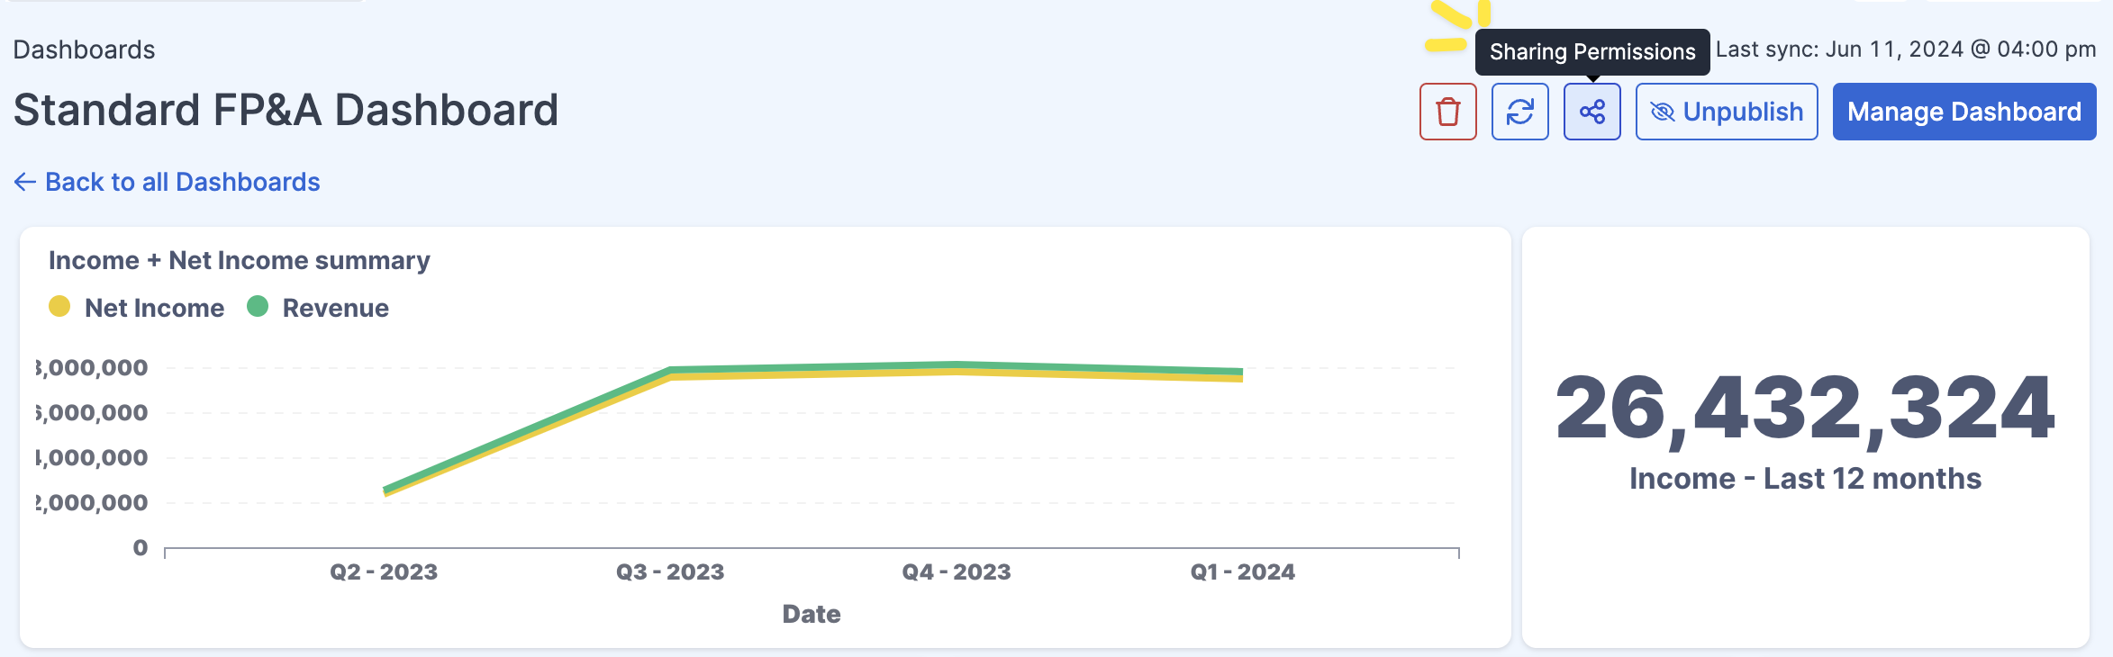The width and height of the screenshot is (2113, 657).
Task: Select the Dashboards breadcrumb
Action: [86, 49]
